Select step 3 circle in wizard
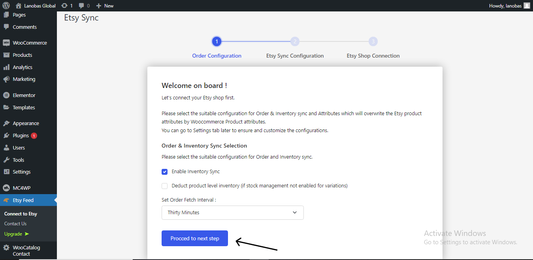Image resolution: width=533 pixels, height=260 pixels. (x=373, y=41)
